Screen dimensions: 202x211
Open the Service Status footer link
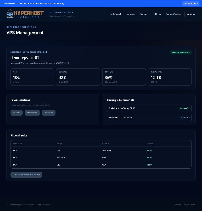(x=190, y=205)
